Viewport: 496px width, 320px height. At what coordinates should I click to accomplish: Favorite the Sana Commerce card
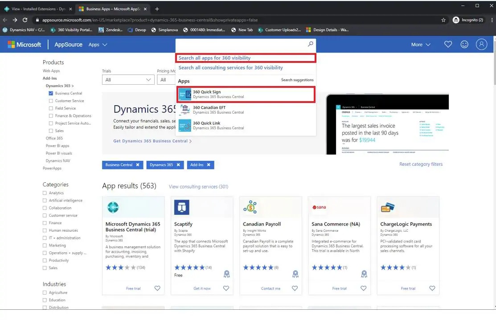pyautogui.click(x=364, y=288)
